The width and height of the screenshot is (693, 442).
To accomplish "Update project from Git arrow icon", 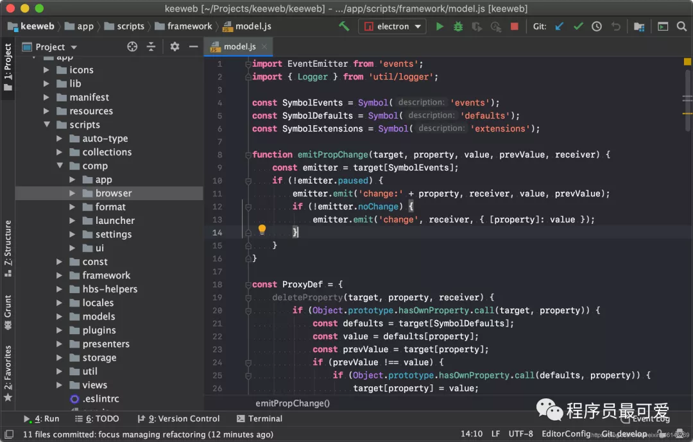I will click(x=560, y=26).
